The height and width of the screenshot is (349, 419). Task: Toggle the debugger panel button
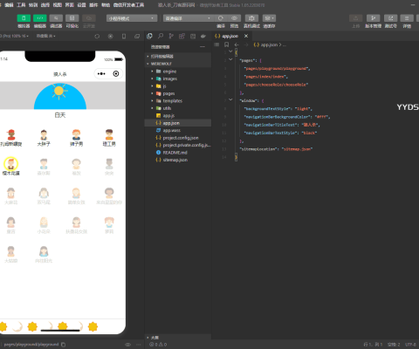(56, 18)
